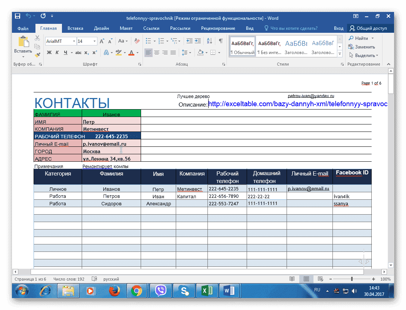Increase the paragraph indent
Screen dimensions: 406x310
coord(198,41)
